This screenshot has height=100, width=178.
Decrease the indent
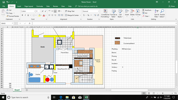(59, 15)
